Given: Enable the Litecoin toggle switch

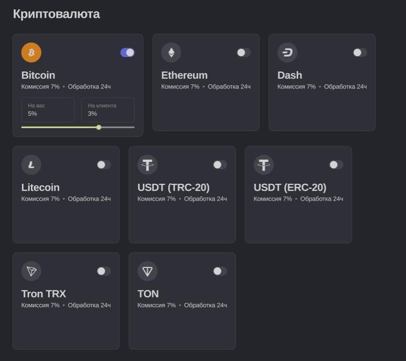Looking at the screenshot, I should (x=103, y=165).
